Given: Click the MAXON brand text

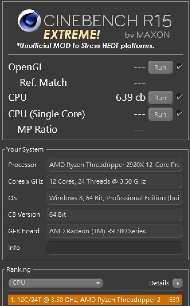Looking at the screenshot, I should pyautogui.click(x=153, y=35).
